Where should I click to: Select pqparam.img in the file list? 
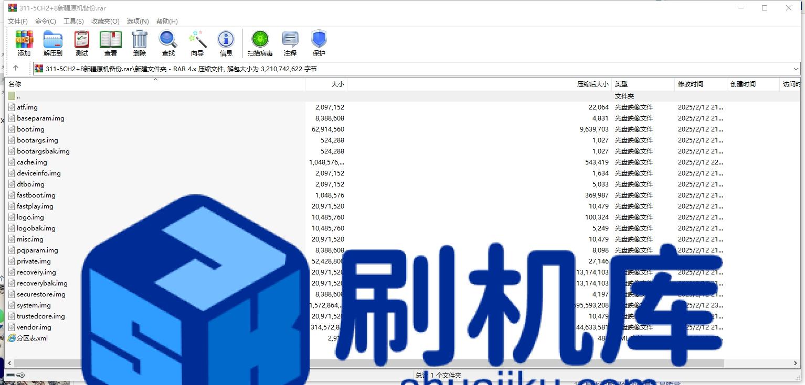[37, 250]
